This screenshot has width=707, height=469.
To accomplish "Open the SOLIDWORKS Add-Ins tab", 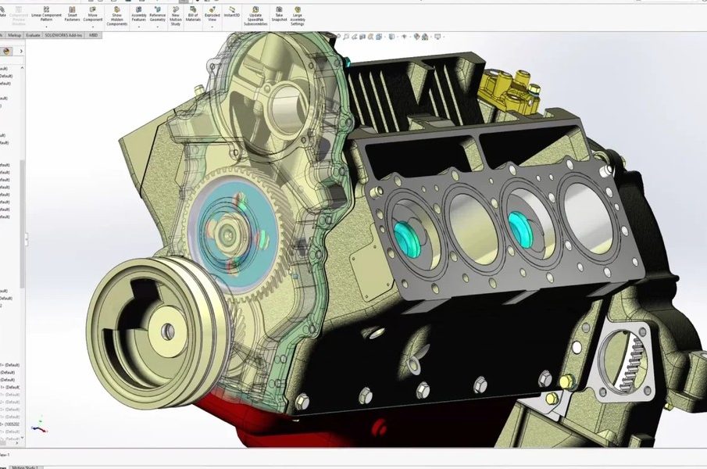I will pos(64,35).
